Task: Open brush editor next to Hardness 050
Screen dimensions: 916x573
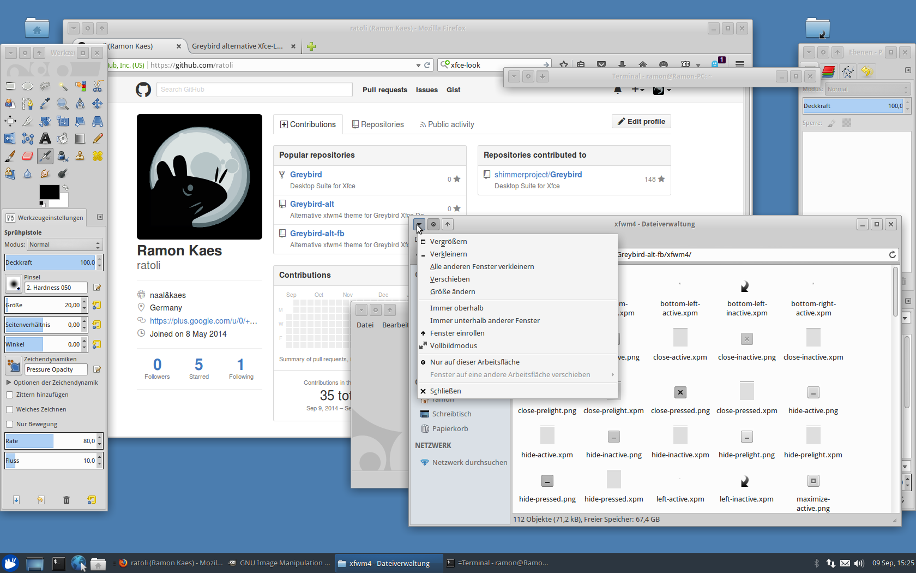Action: (x=97, y=288)
